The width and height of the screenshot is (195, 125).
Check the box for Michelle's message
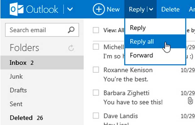pyautogui.click(x=96, y=47)
